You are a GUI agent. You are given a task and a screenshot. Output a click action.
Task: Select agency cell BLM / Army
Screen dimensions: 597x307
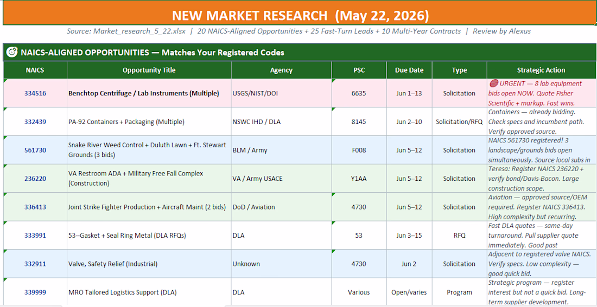281,150
